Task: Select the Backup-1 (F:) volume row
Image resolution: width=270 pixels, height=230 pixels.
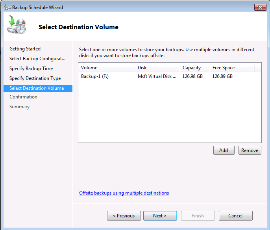Action: pyautogui.click(x=170, y=76)
